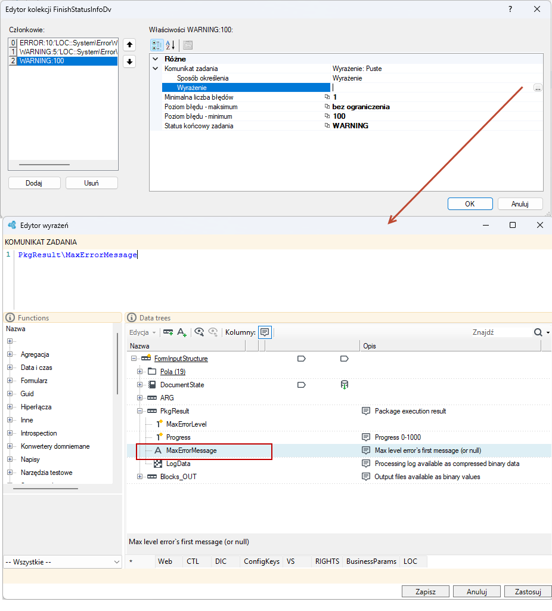Click the Członkowie list horizontal scrollbar
This screenshot has width=552, height=611.
coord(44,165)
